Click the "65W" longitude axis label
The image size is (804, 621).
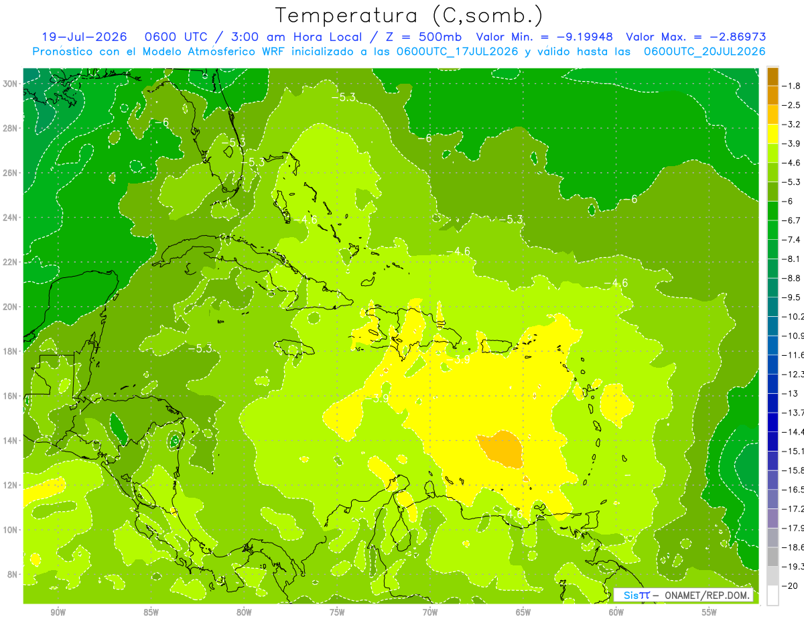tap(523, 612)
